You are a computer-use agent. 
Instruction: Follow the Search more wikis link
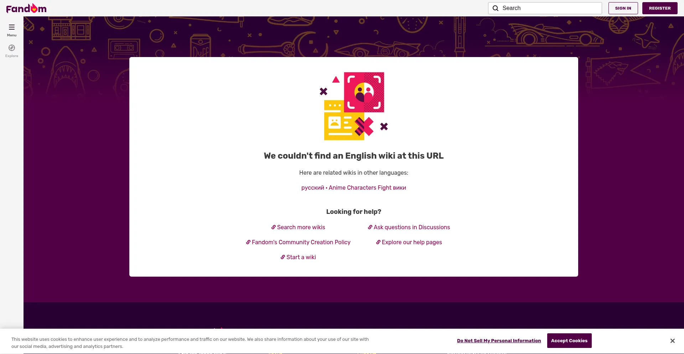pos(298,227)
